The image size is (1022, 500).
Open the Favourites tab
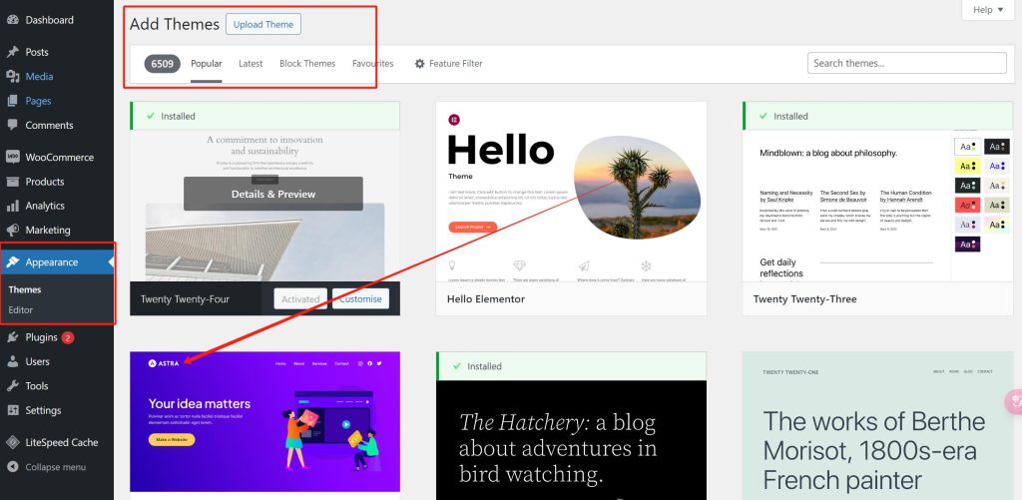(373, 63)
